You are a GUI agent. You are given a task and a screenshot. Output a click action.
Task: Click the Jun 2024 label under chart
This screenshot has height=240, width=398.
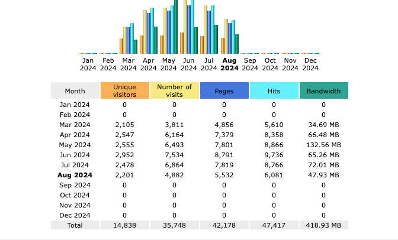[188, 64]
